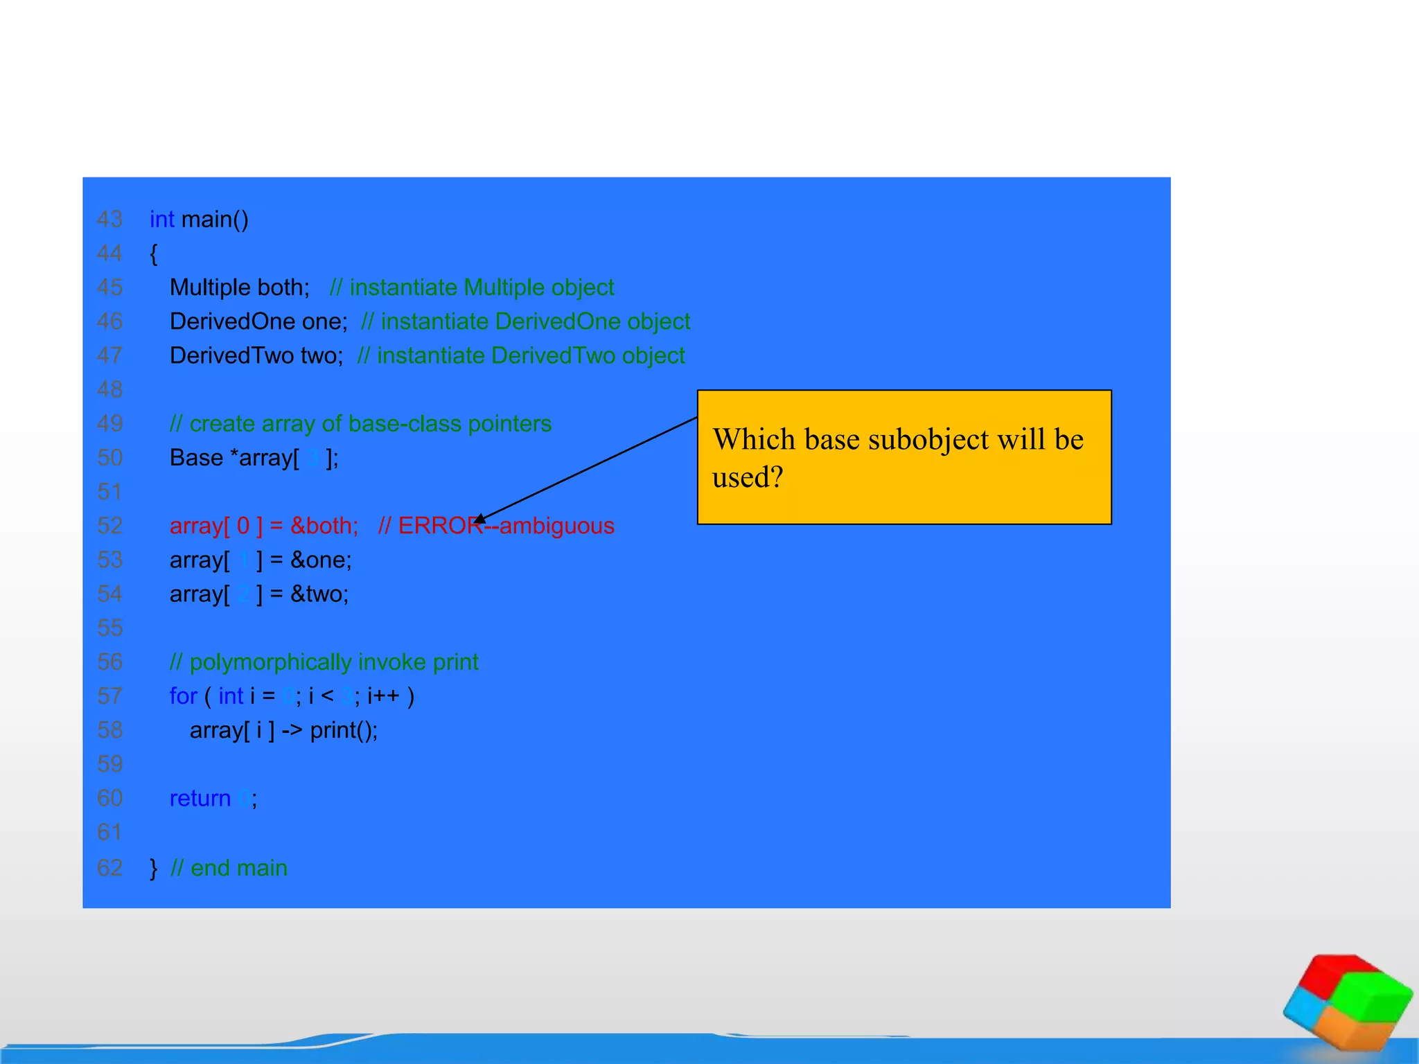Click line number 62

click(110, 868)
